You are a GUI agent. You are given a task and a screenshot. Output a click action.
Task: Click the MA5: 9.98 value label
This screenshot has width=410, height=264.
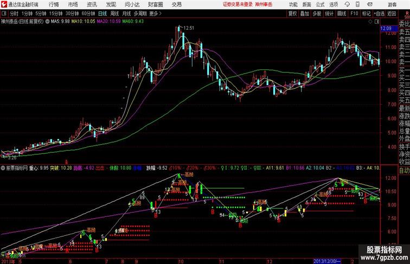60,22
